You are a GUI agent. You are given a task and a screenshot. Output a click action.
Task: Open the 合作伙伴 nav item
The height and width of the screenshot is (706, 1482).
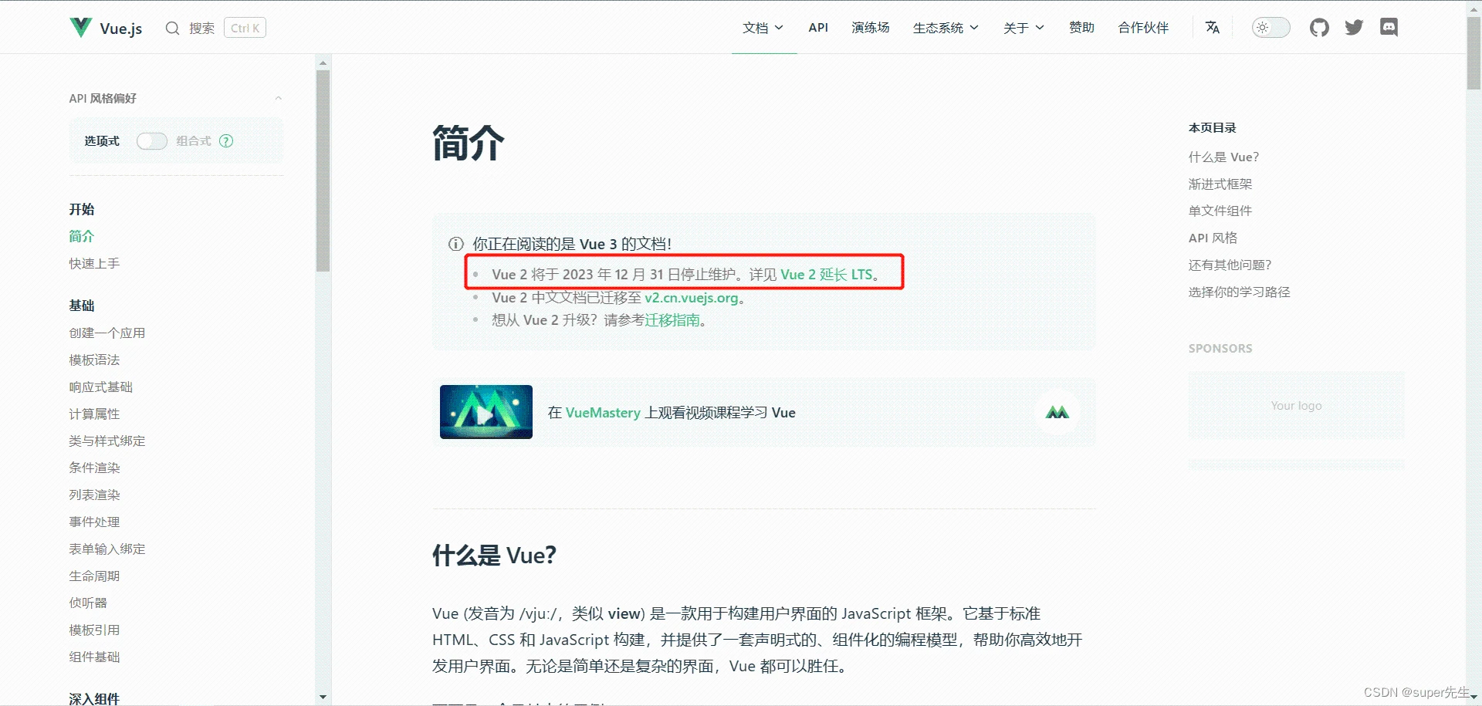pyautogui.click(x=1143, y=28)
